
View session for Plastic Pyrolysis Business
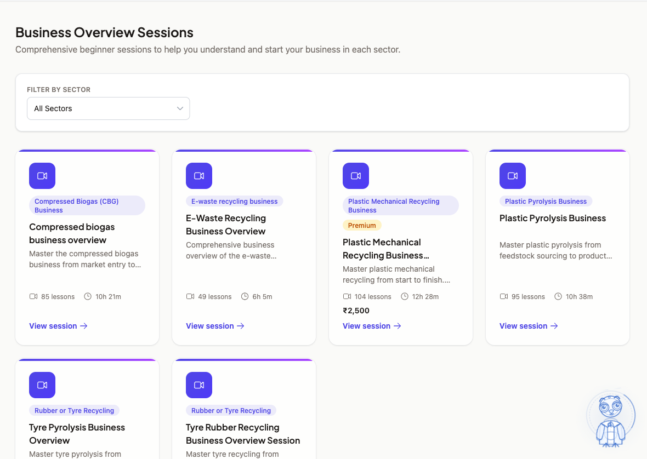(x=529, y=326)
